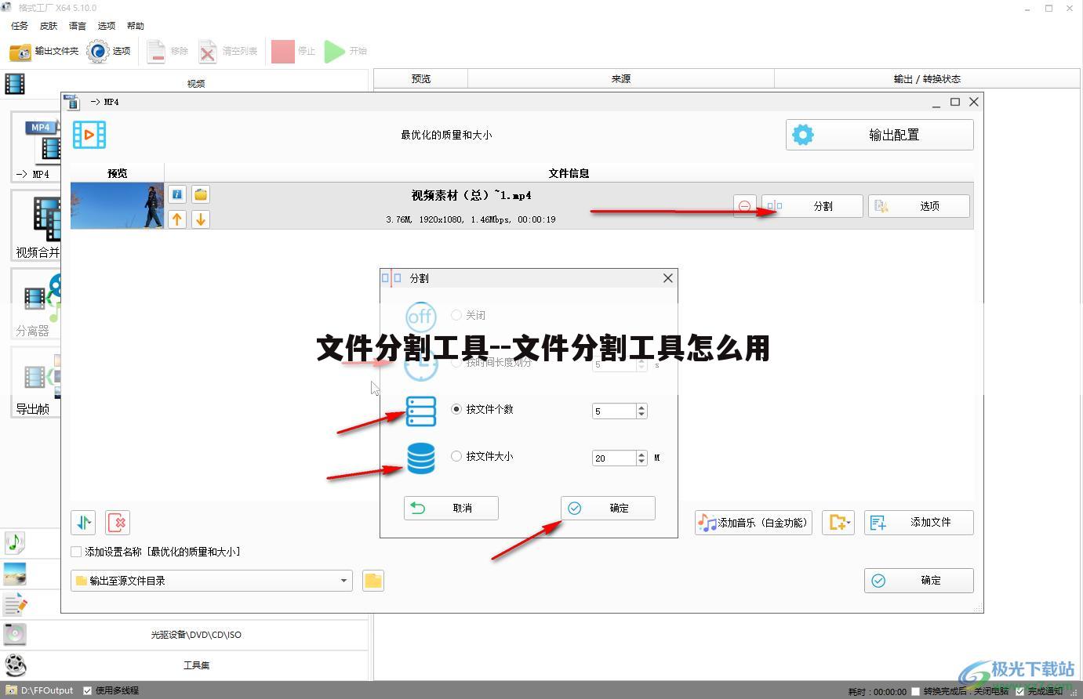
Task: Open the 视频合并 video merge tool
Action: pos(36,226)
